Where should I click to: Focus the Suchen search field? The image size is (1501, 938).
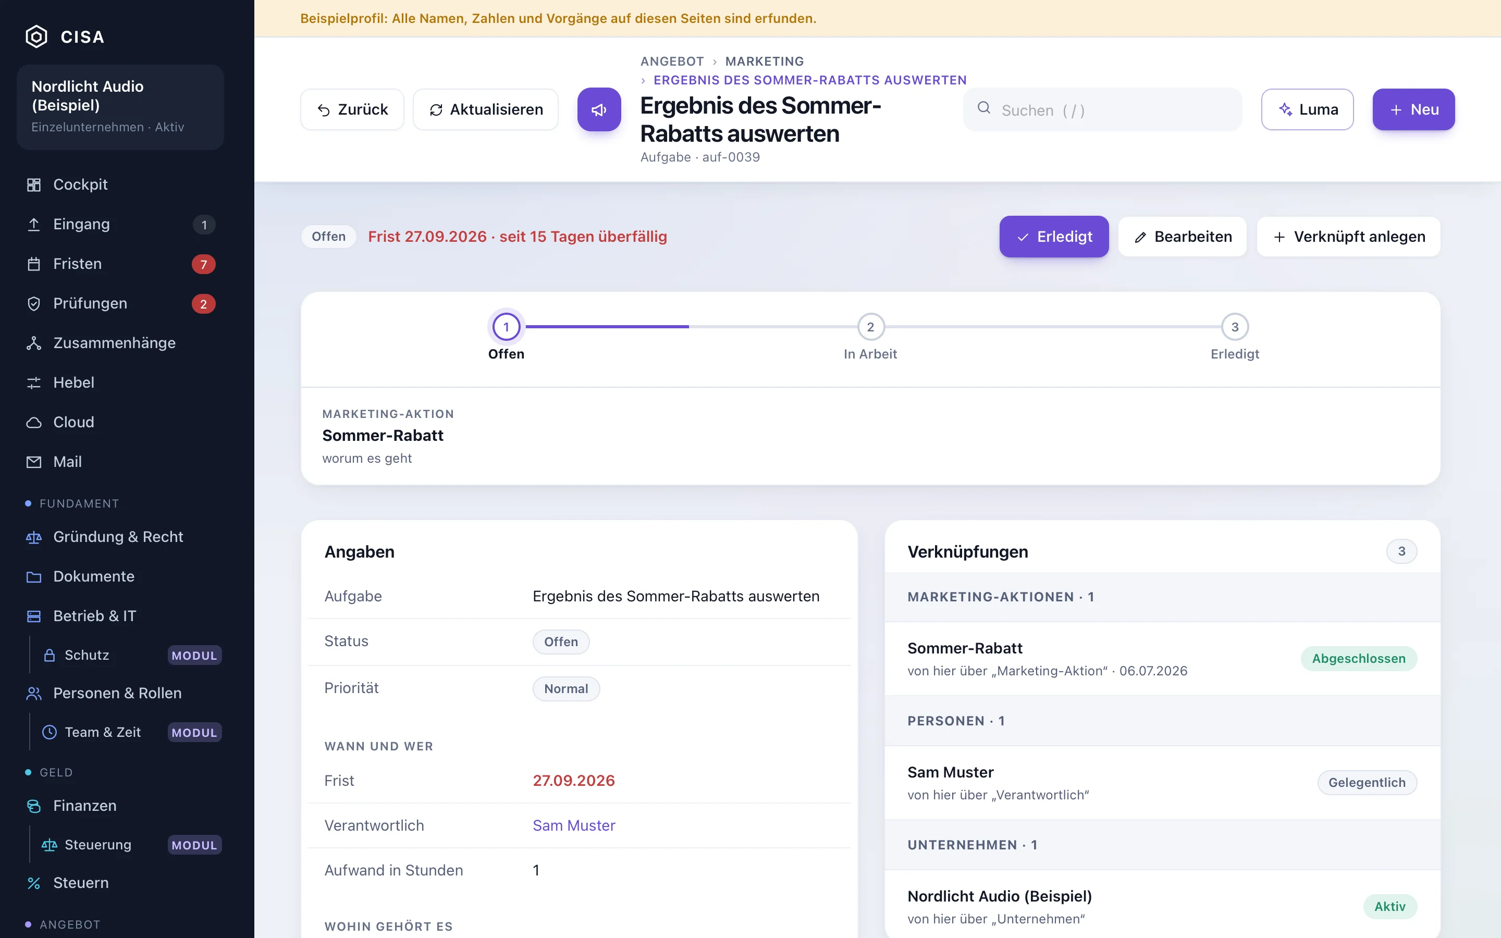pyautogui.click(x=1103, y=110)
